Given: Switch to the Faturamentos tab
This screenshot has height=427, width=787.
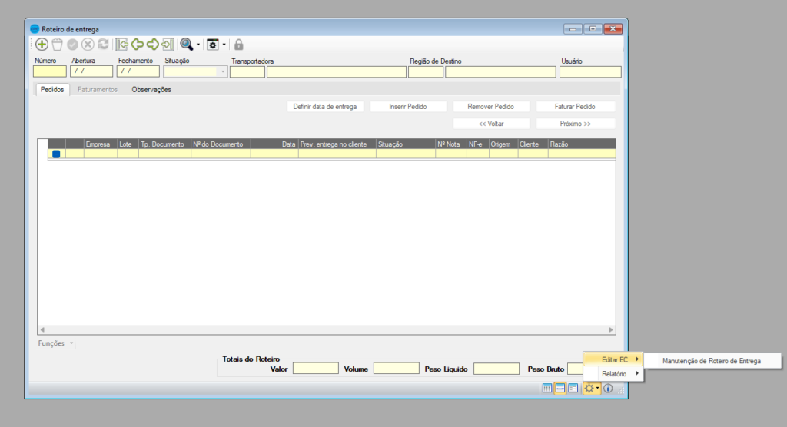Looking at the screenshot, I should tap(98, 89).
